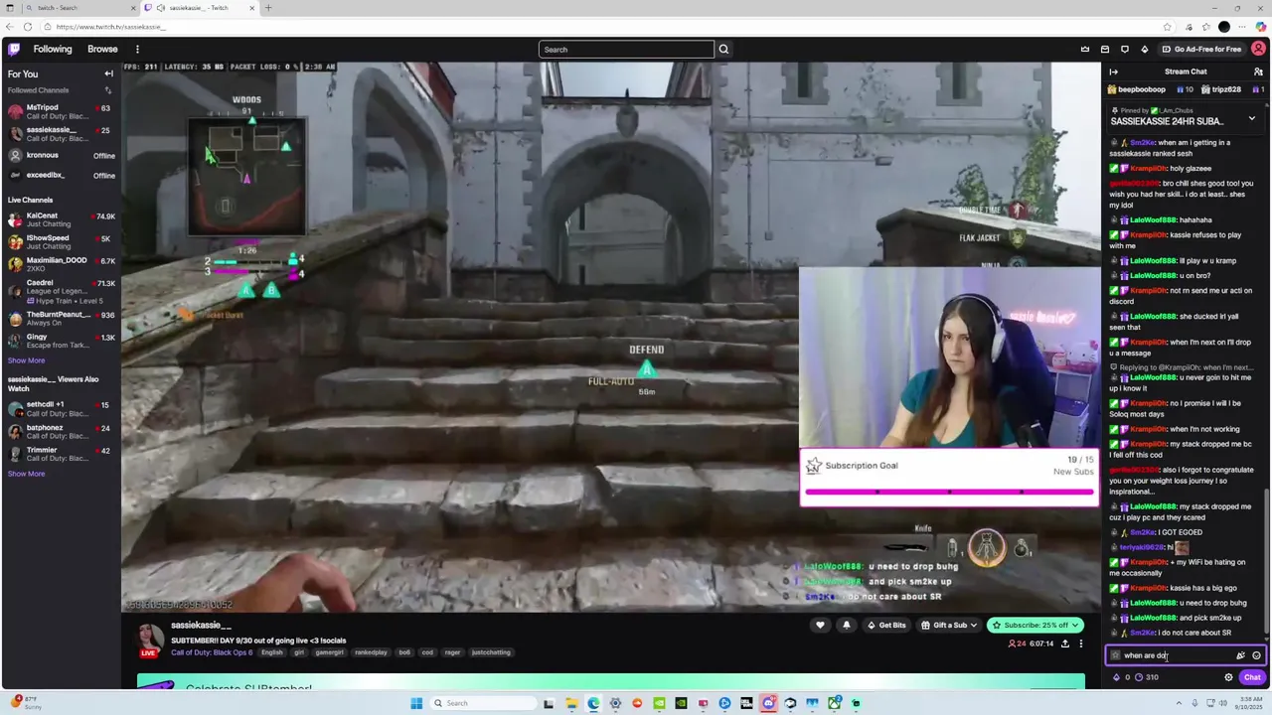Viewport: 1272px width, 715px height.
Task: Open the user profile avatar menu
Action: [x=1258, y=49]
